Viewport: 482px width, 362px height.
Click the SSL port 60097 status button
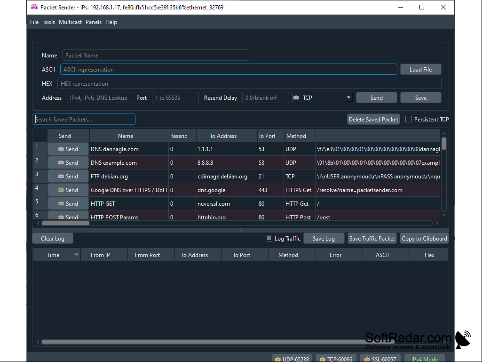click(380, 359)
